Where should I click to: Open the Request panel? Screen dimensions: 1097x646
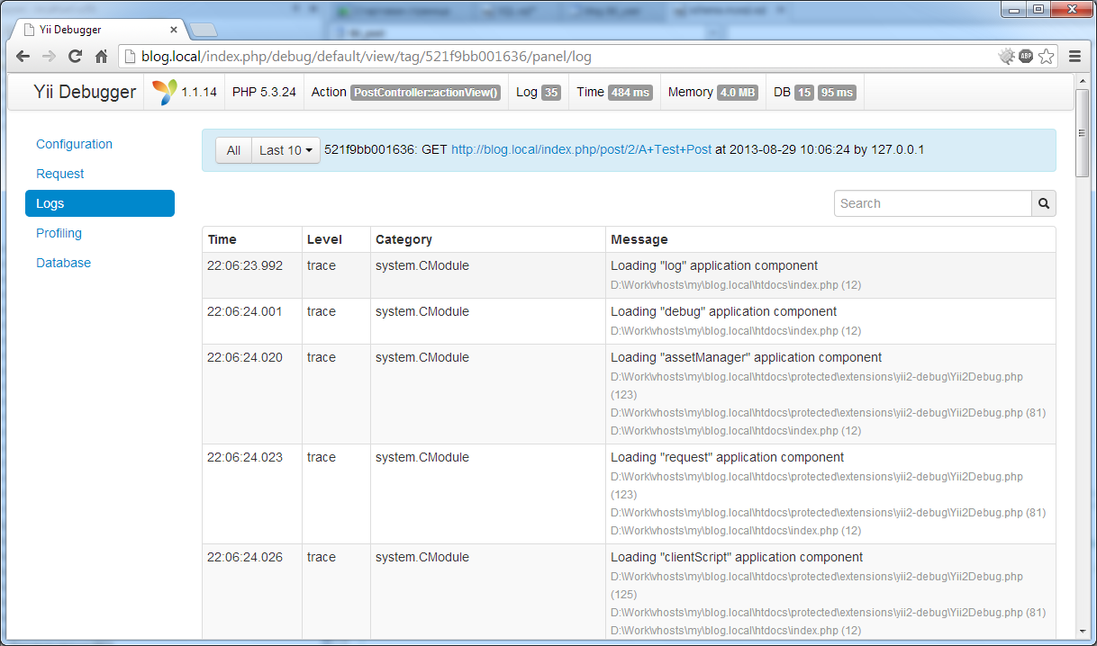coord(59,174)
